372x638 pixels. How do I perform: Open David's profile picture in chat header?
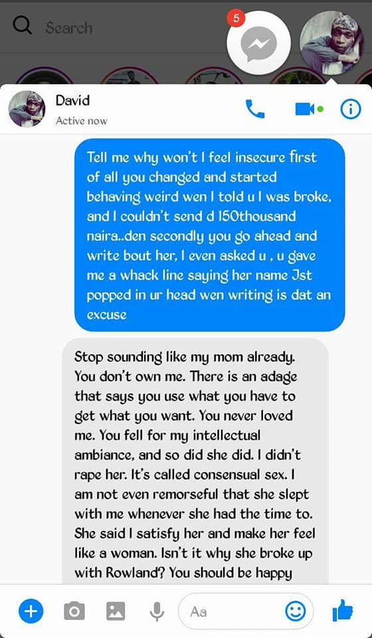27,109
